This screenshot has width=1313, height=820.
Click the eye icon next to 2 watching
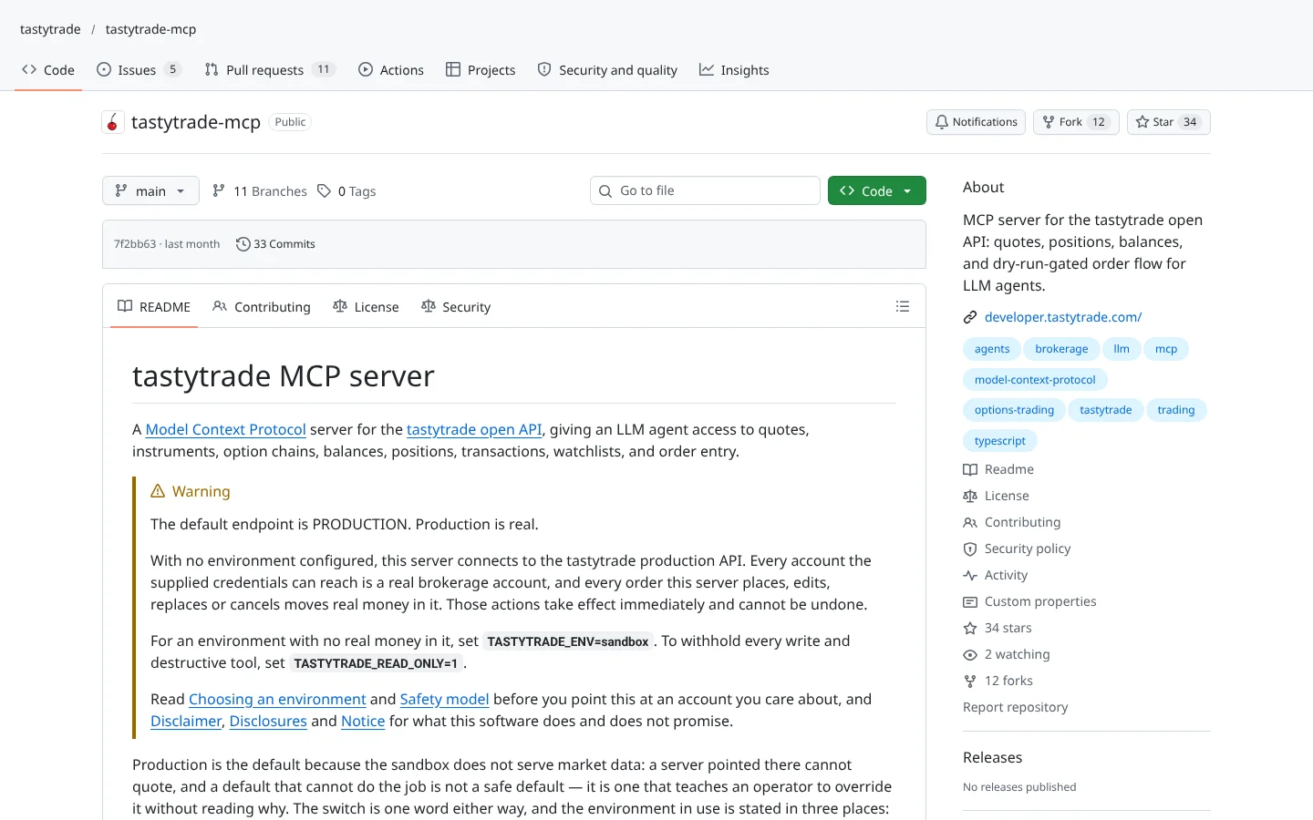(x=970, y=654)
